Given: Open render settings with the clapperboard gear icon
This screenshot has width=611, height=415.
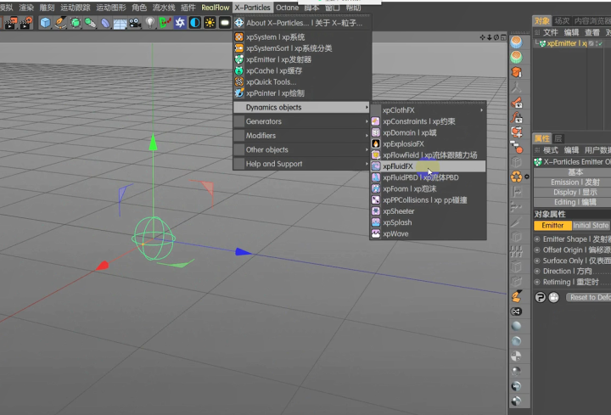Looking at the screenshot, I should click(x=26, y=23).
